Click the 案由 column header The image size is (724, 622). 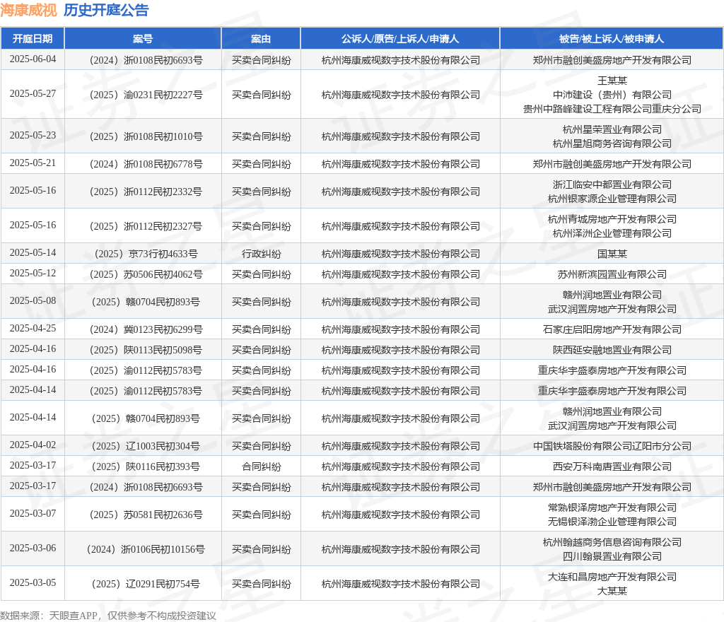[x=261, y=39]
